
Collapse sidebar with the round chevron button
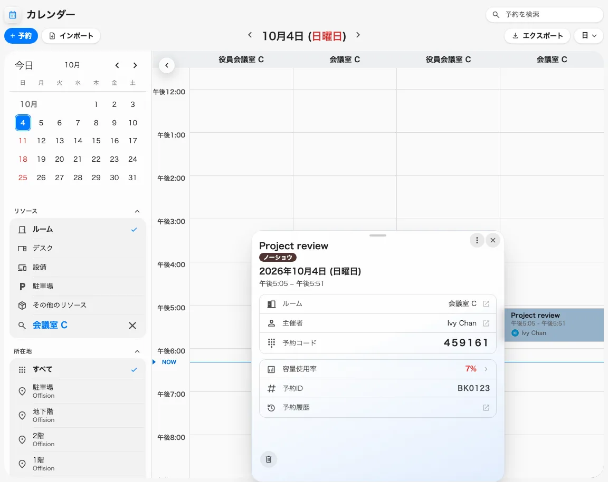point(167,65)
